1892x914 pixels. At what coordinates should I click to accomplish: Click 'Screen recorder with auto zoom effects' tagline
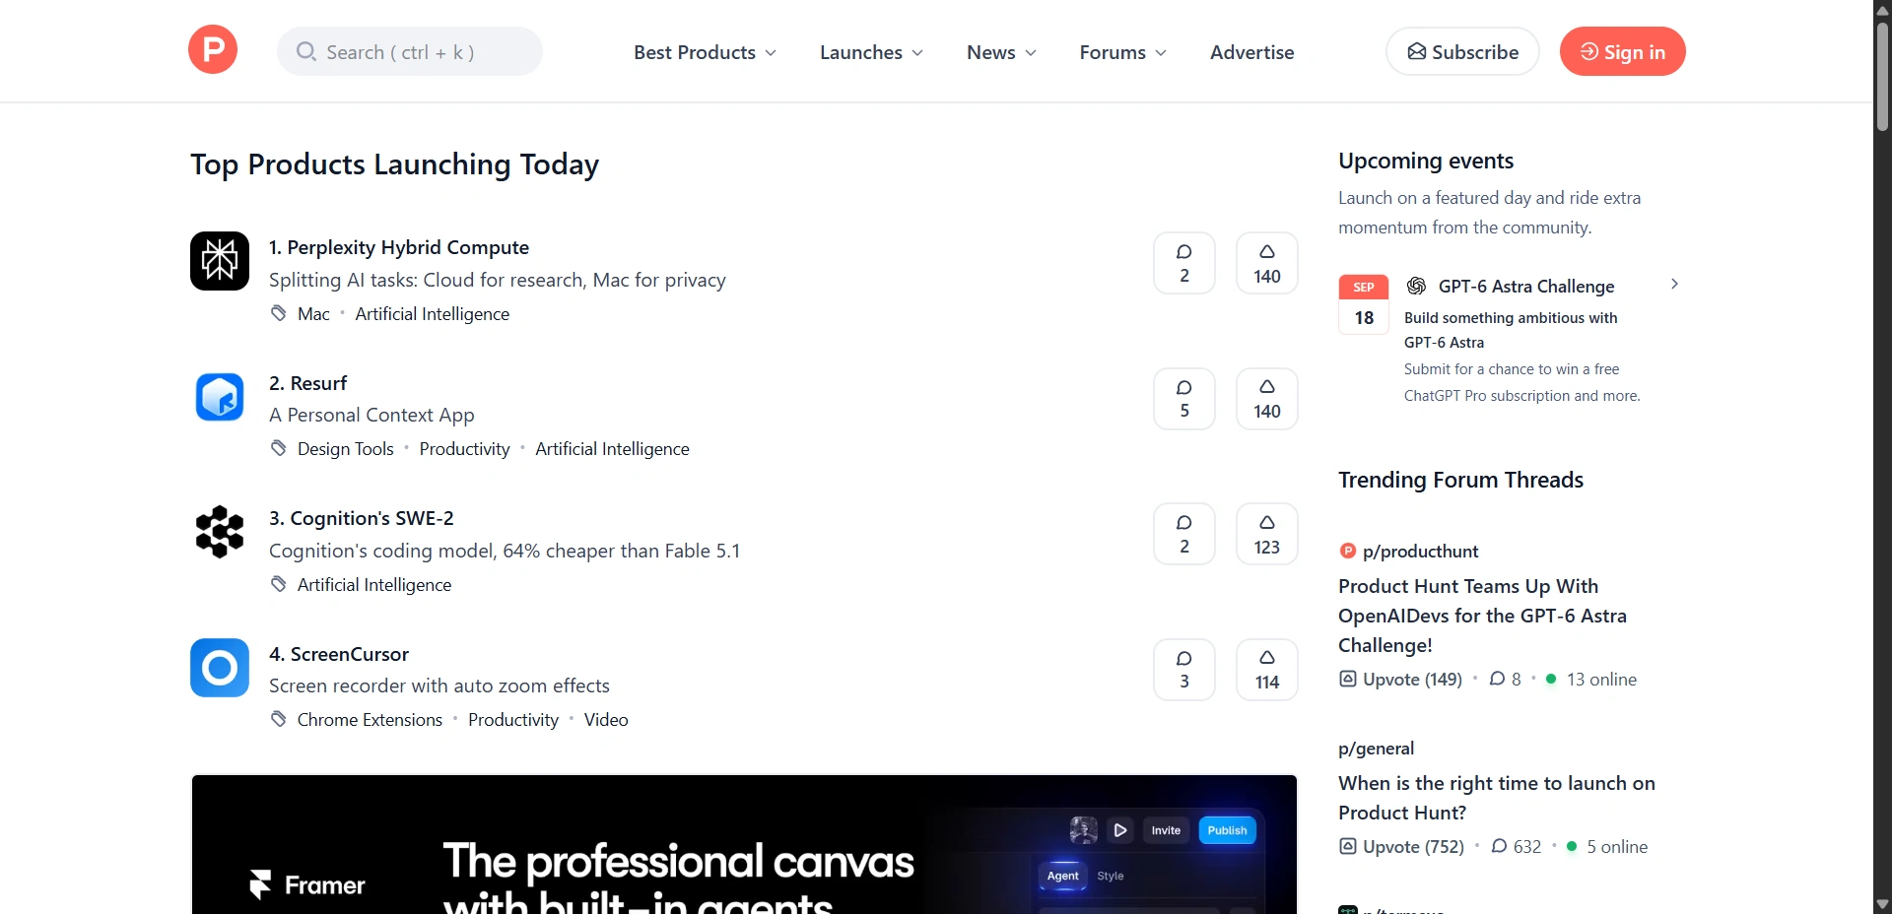point(439,686)
